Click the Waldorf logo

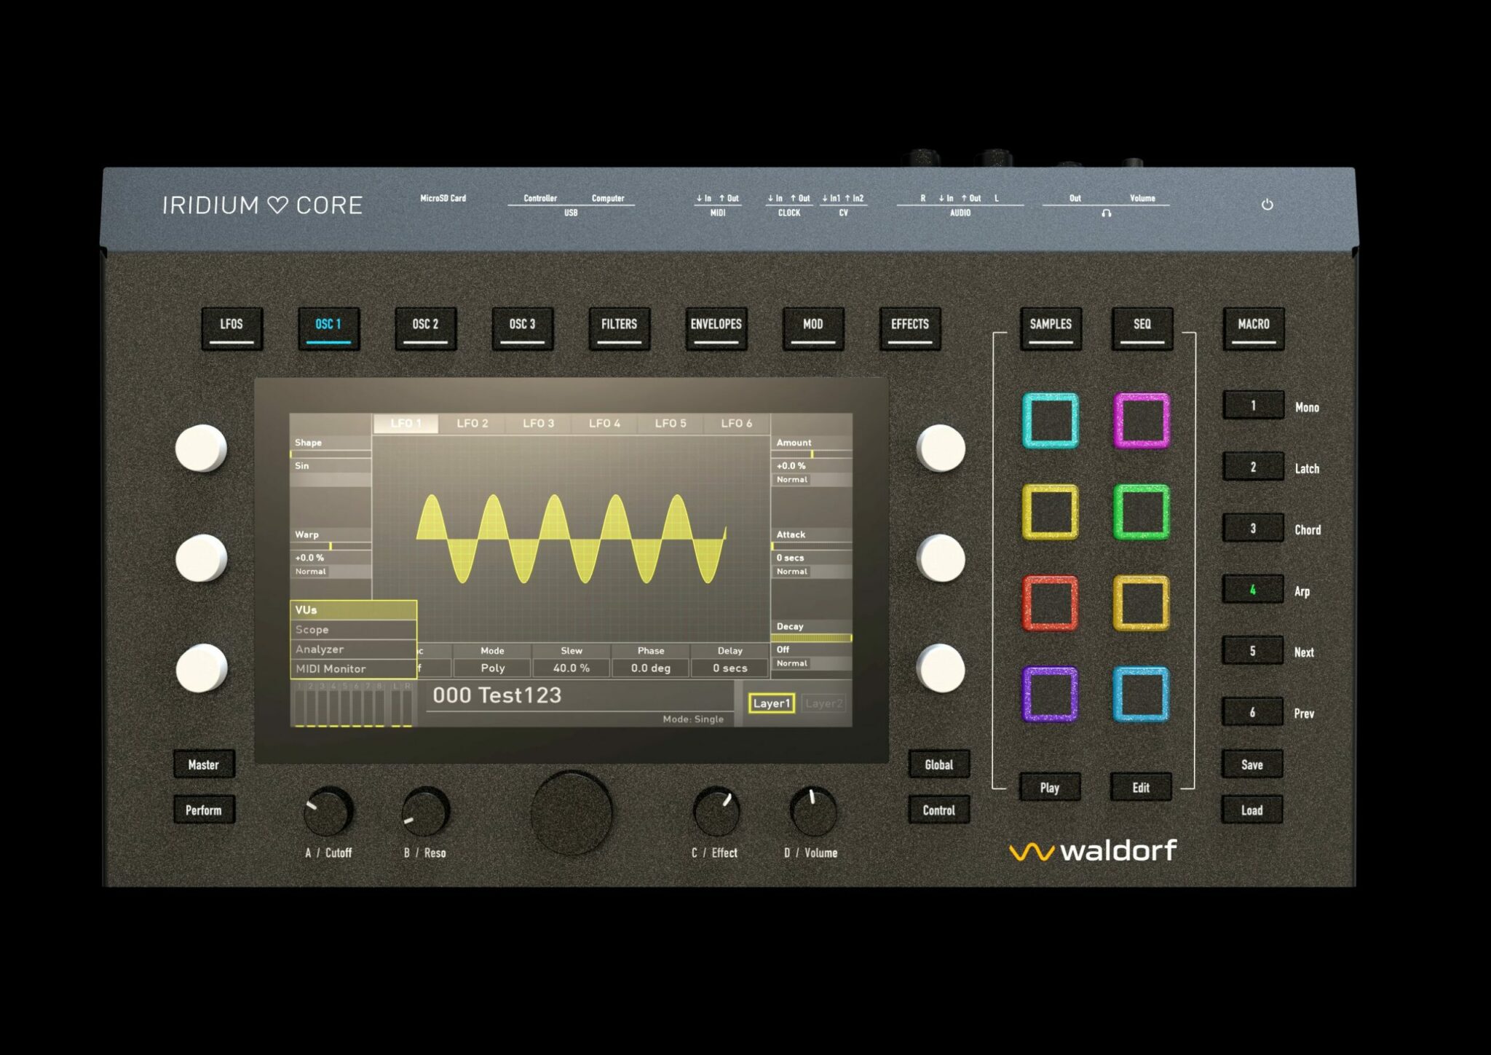tap(1093, 850)
